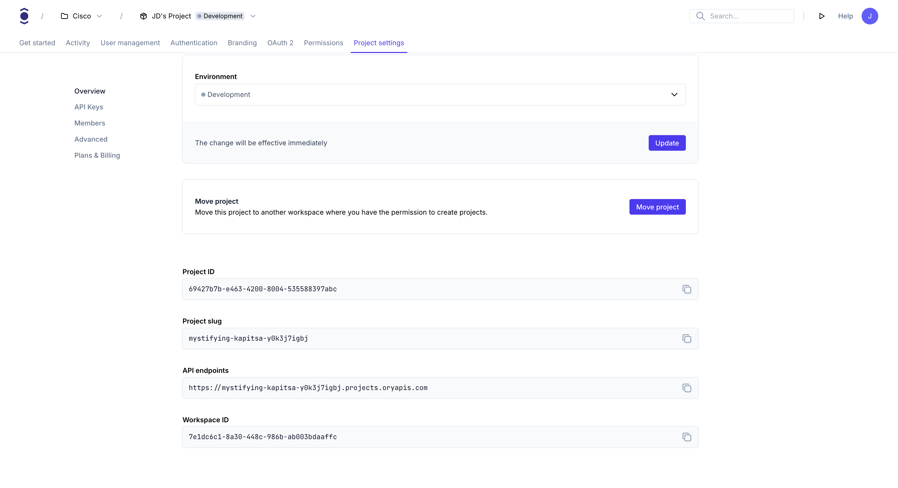Open the Environment Development dropdown
This screenshot has width=898, height=488.
pos(440,94)
